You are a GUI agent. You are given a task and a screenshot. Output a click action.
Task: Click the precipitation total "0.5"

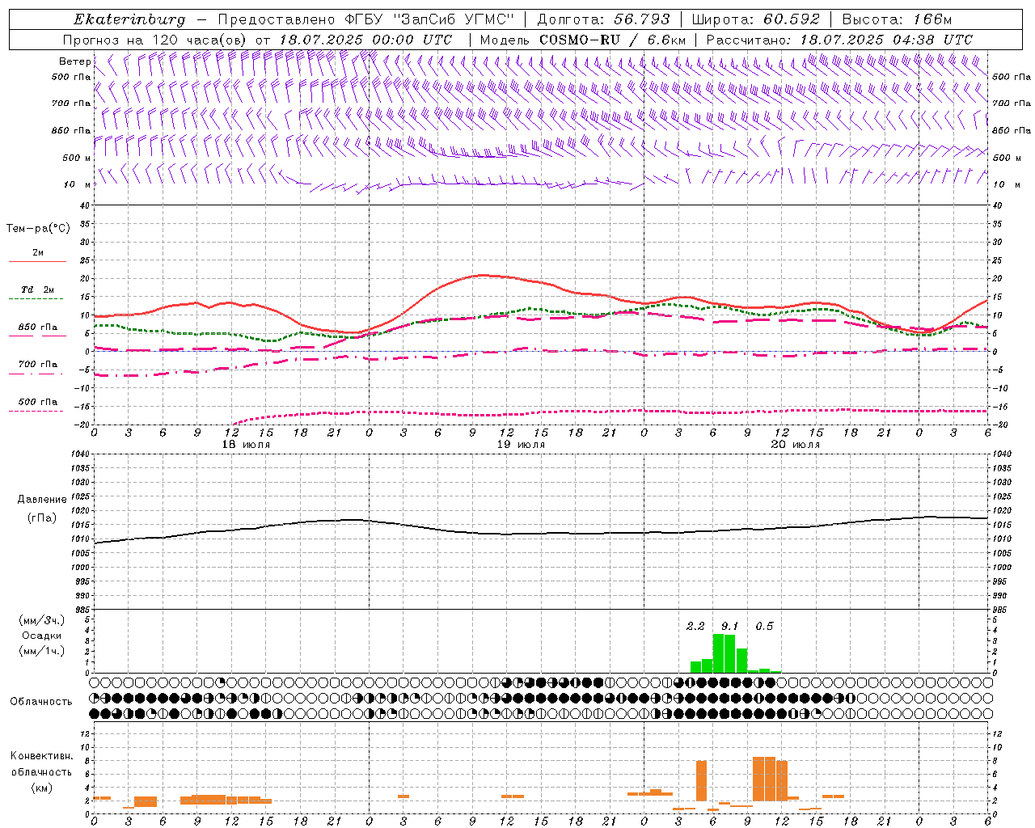(764, 626)
